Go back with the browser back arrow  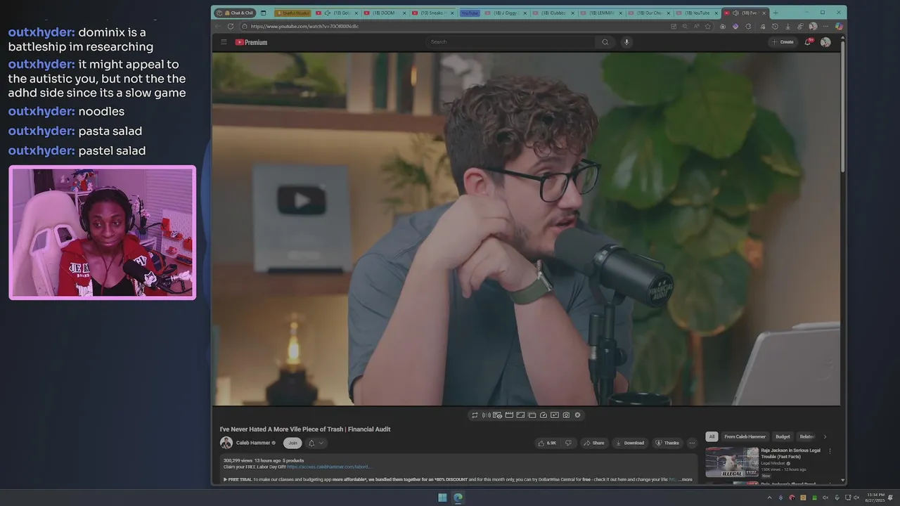[218, 27]
